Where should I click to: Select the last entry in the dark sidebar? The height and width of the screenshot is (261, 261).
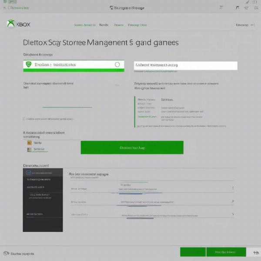[34, 214]
